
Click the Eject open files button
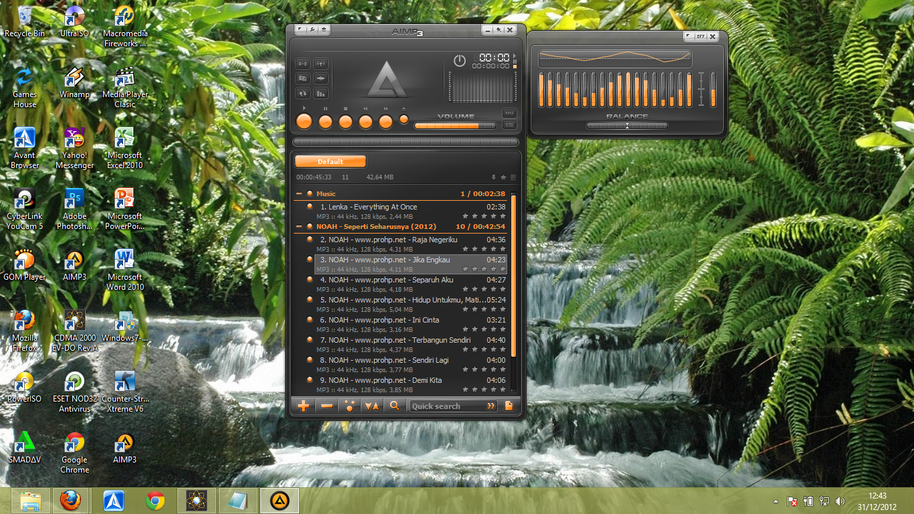403,119
